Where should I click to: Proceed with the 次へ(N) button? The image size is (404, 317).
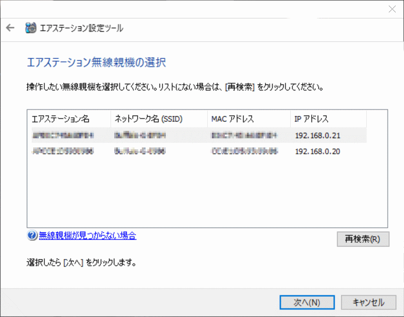(307, 302)
